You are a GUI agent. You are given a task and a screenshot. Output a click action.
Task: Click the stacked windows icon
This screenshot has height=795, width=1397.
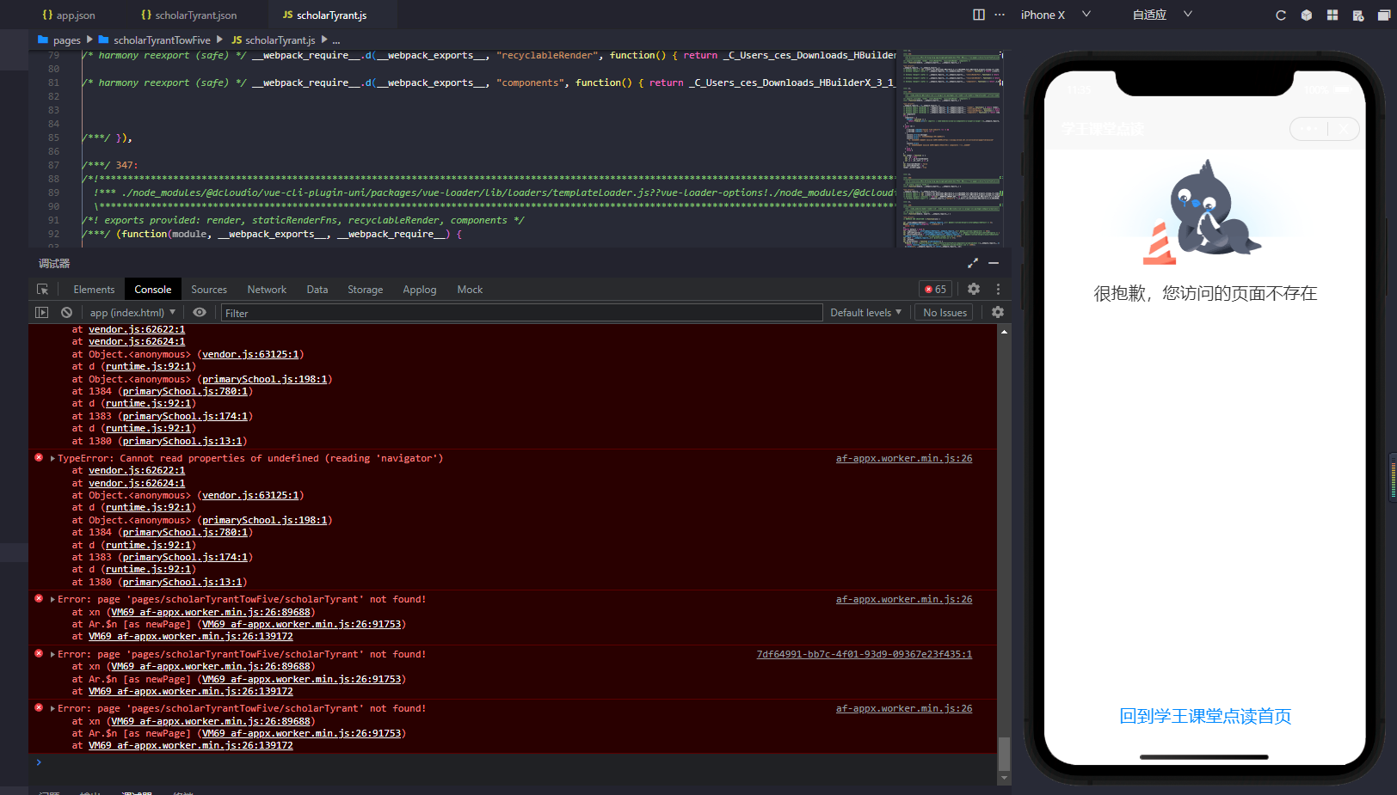1384,15
